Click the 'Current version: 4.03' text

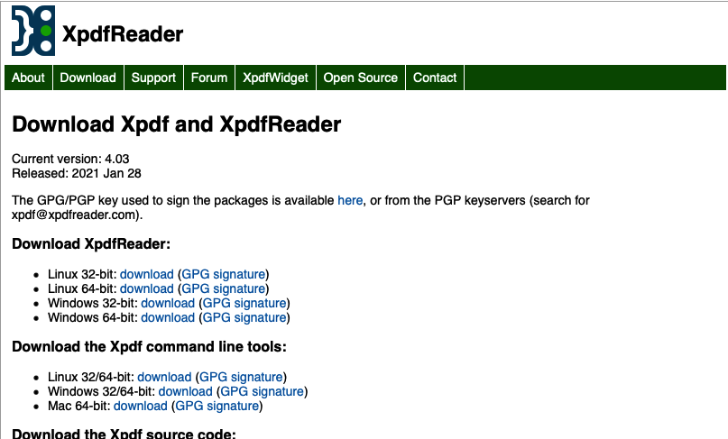coord(70,159)
